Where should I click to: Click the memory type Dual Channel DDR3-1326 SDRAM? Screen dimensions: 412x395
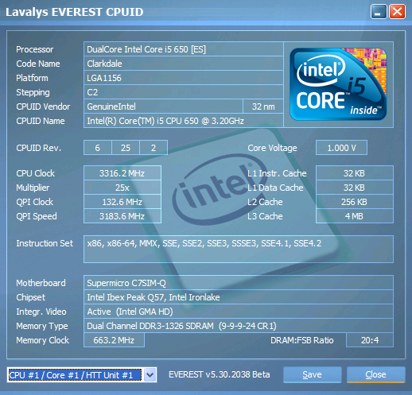point(239,326)
